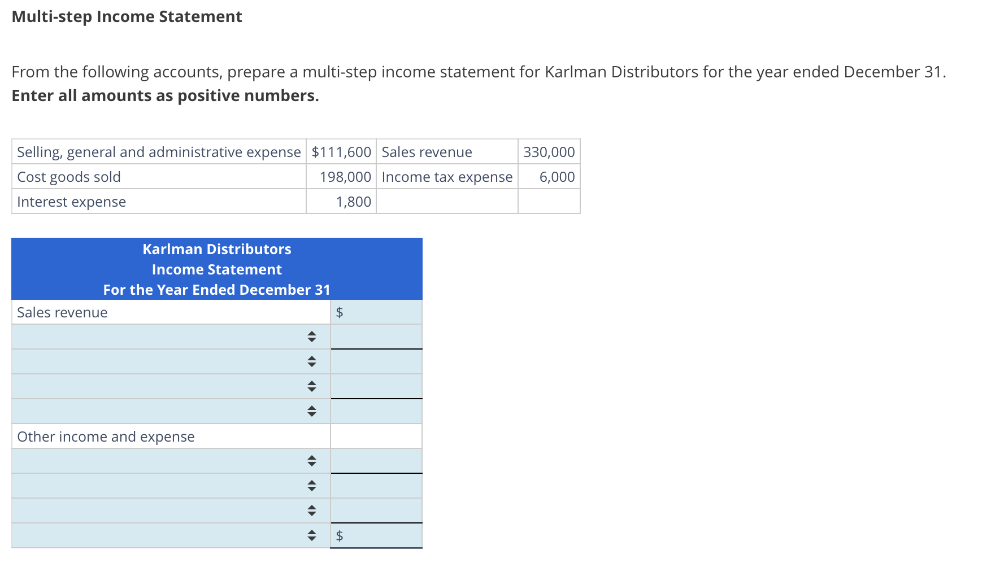Click the Selling, general and administrative expense label
Image resolution: width=991 pixels, height=576 pixels.
[159, 151]
